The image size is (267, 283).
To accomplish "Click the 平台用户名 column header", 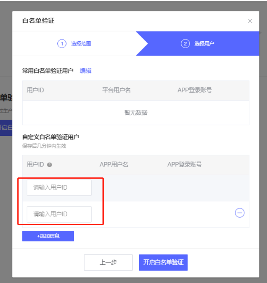I will click(116, 90).
